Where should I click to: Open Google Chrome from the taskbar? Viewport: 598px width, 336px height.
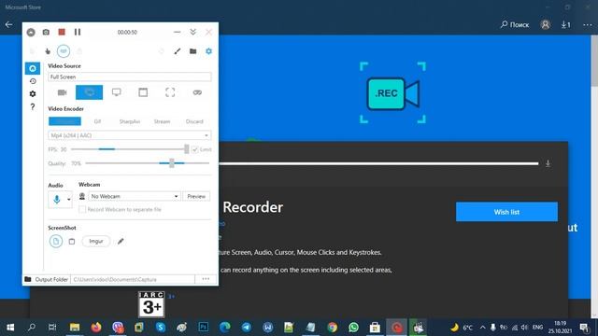[x=333, y=328]
